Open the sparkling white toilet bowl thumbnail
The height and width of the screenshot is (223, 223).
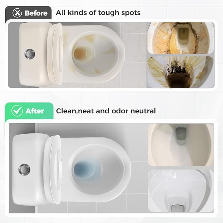pos(181,191)
